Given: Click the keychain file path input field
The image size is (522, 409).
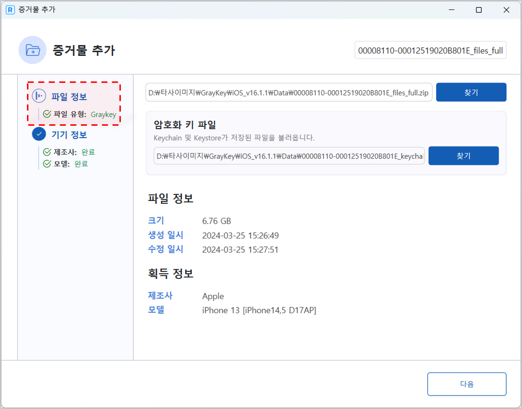Looking at the screenshot, I should pos(289,156).
